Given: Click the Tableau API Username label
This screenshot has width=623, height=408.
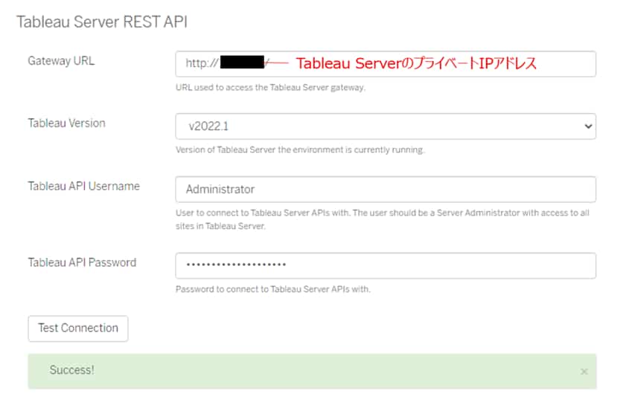Looking at the screenshot, I should [x=83, y=186].
